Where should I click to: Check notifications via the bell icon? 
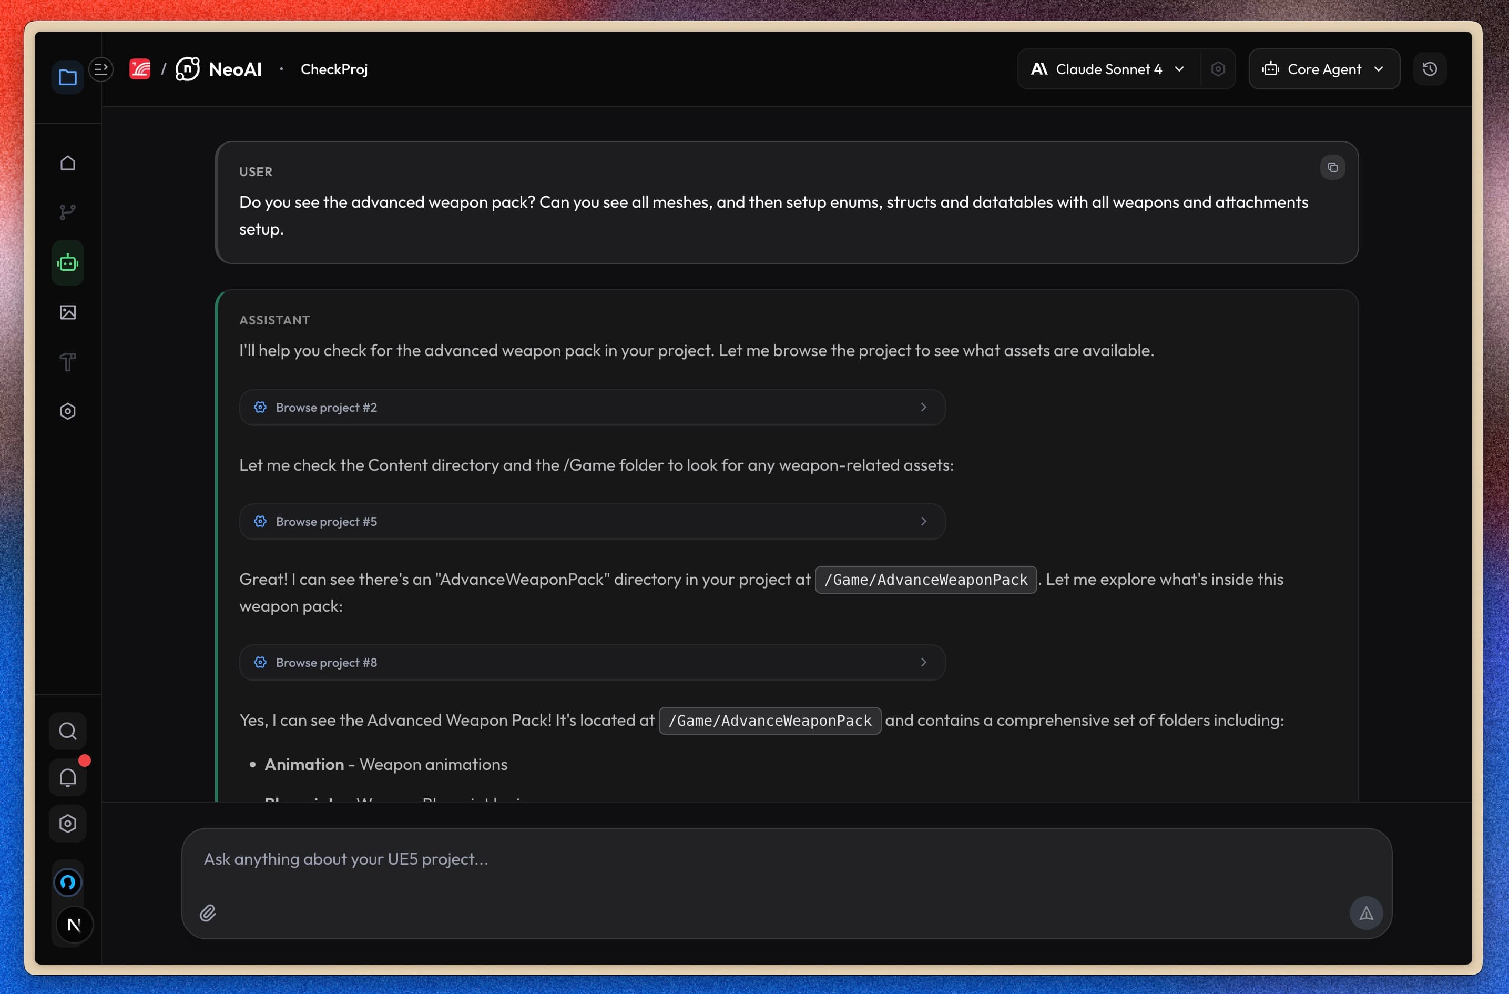click(x=67, y=776)
